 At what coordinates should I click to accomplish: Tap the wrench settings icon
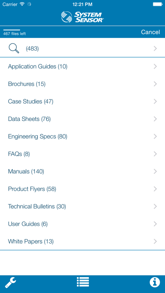coord(11,282)
